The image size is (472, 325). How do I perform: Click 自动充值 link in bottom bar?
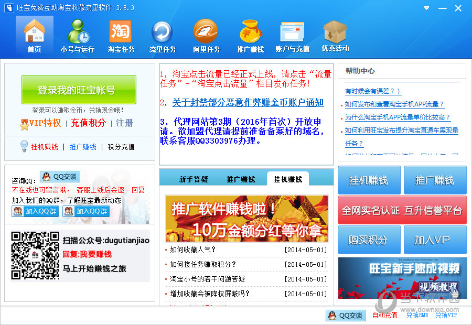(385, 316)
